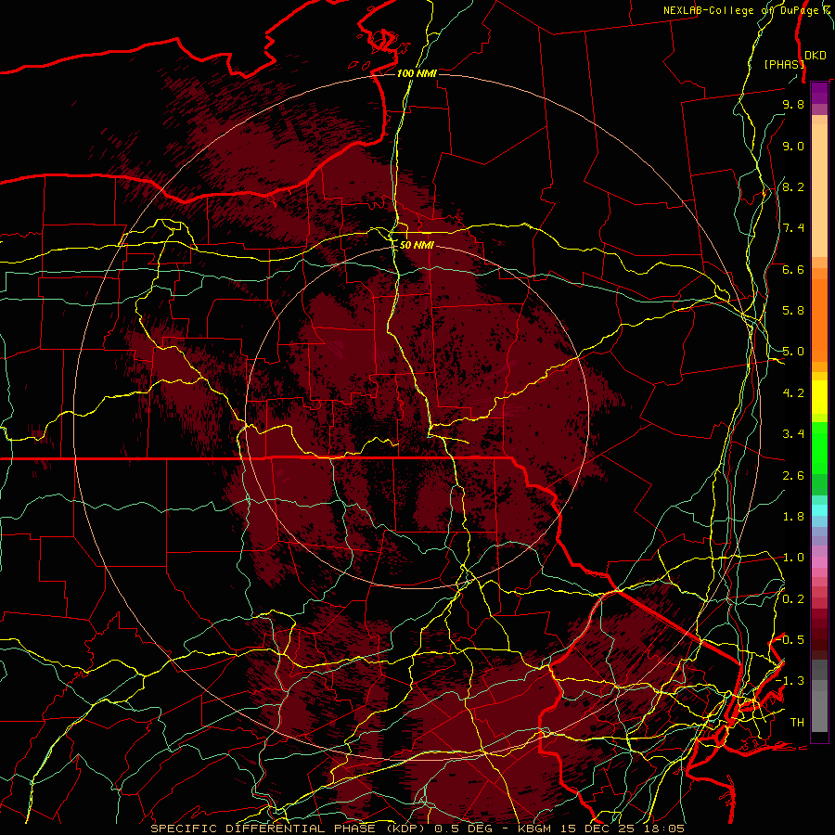The height and width of the screenshot is (835, 835).
Task: Click the SPECIFIC DIFFERENTIAL PHASE (KDP) caption
Action: (289, 829)
